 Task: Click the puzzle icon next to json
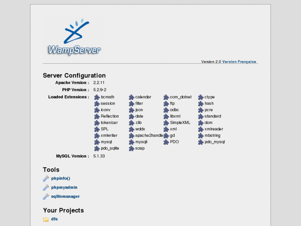131,110
